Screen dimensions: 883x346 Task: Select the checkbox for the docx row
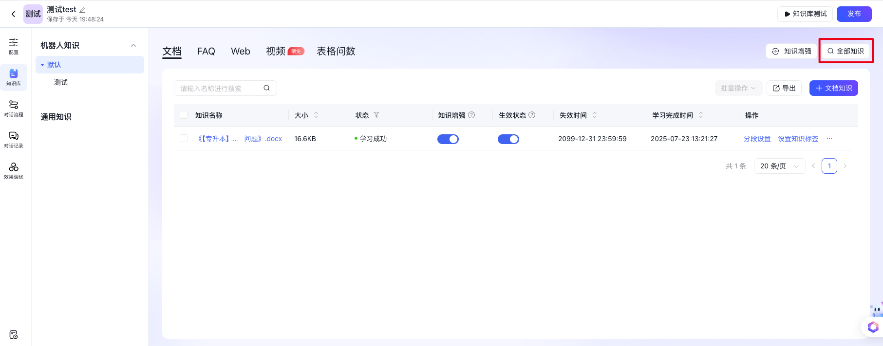[x=184, y=139]
